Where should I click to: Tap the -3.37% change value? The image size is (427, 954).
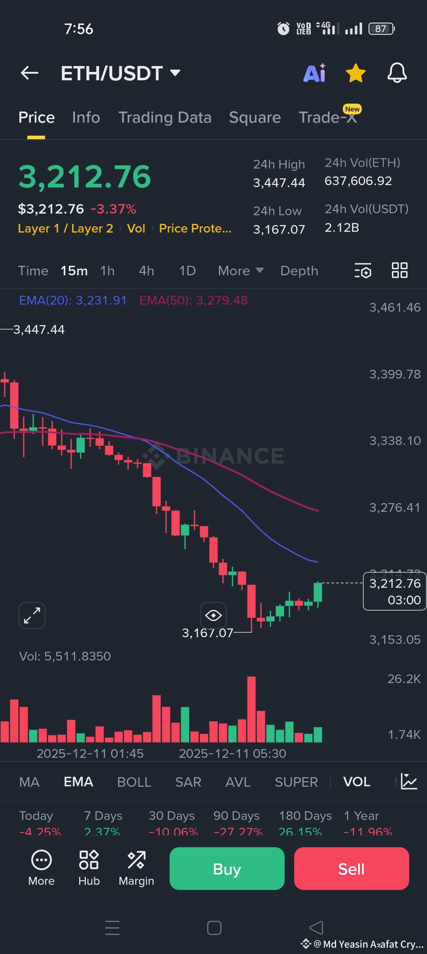(113, 209)
